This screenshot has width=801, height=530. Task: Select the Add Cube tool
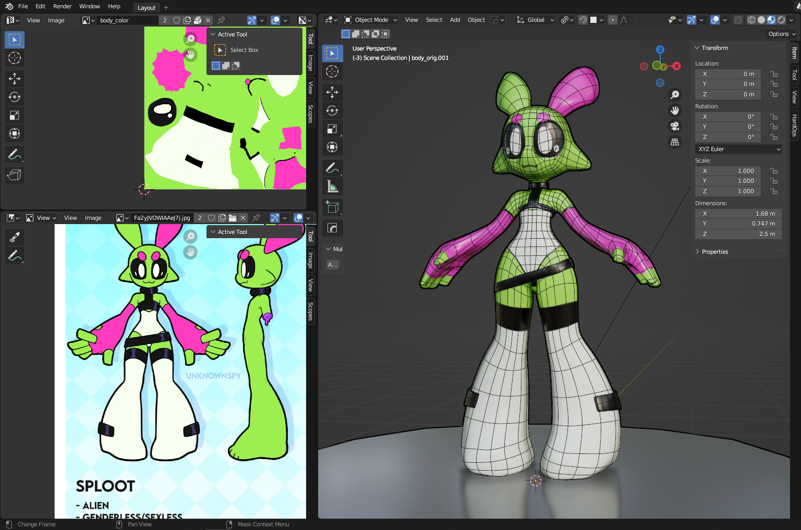(332, 207)
